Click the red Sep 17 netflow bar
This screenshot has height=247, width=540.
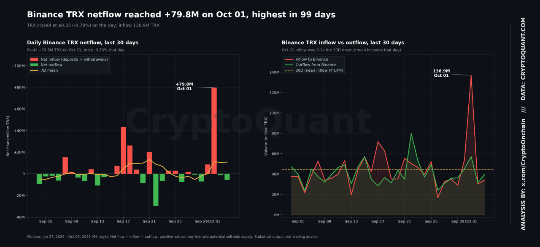pos(124,150)
